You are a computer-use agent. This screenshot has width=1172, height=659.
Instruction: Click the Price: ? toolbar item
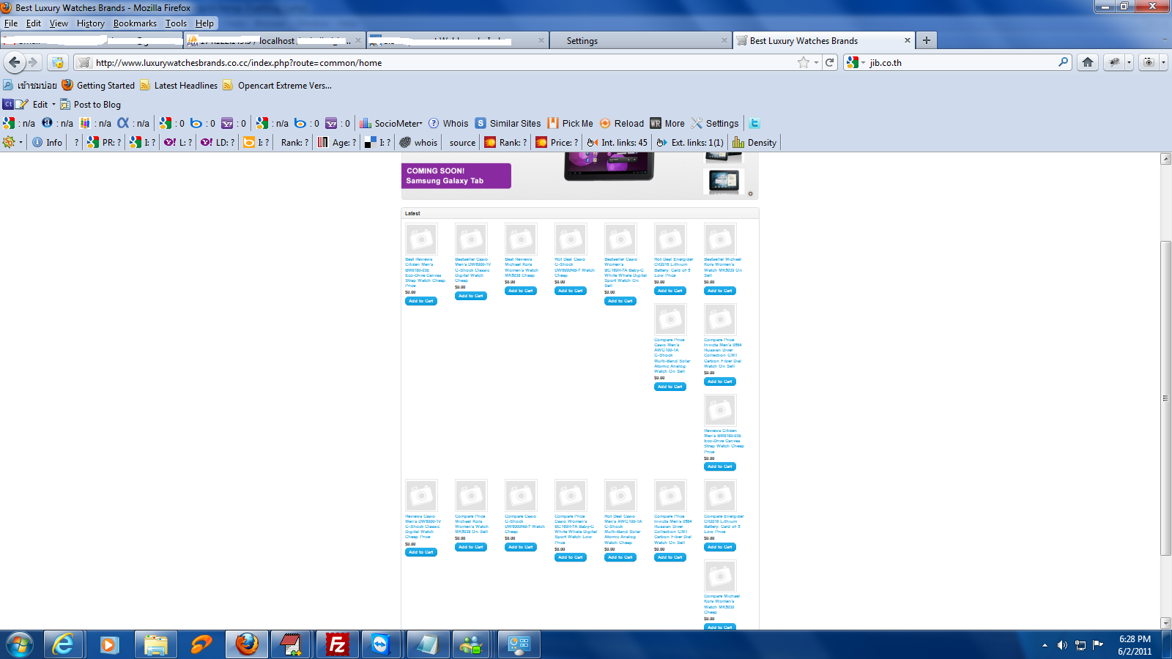[557, 143]
